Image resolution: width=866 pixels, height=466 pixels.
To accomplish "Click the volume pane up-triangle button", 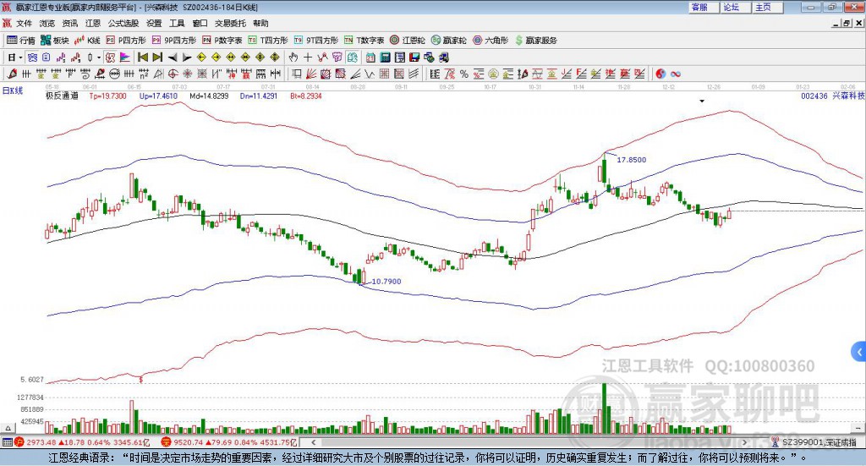I will (8, 428).
